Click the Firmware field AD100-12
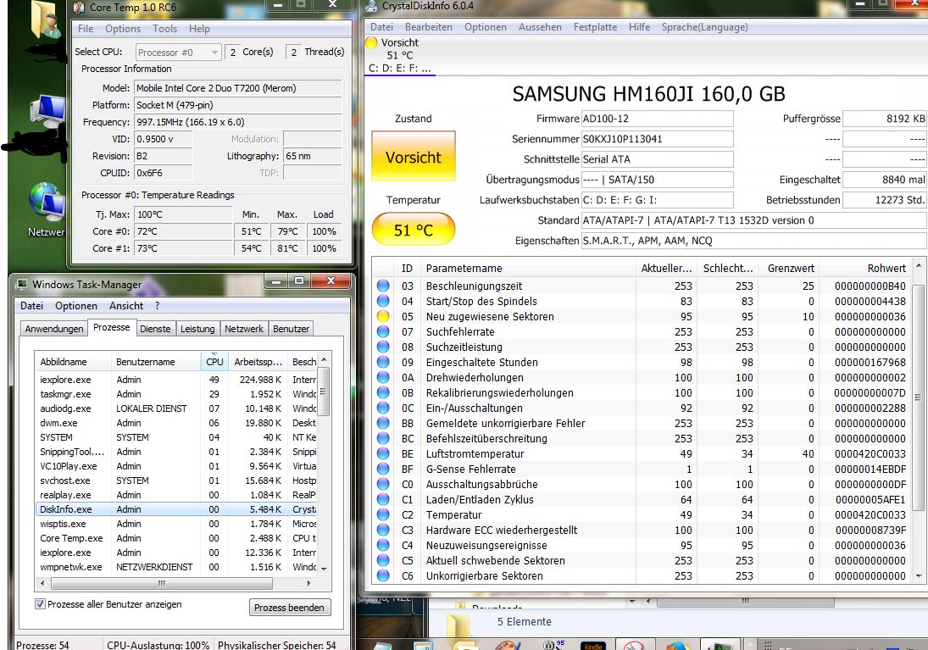This screenshot has height=650, width=928. 657,119
